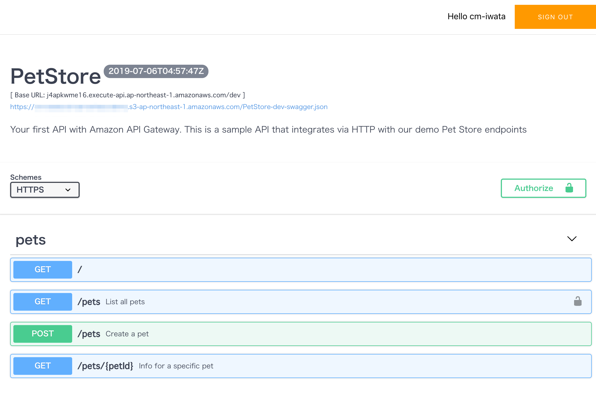Click the gray version timestamp badge beside PetStore
The width and height of the screenshot is (596, 393).
pos(156,71)
